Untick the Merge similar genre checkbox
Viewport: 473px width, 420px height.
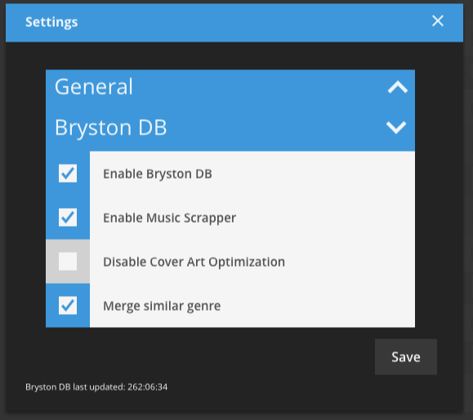68,305
